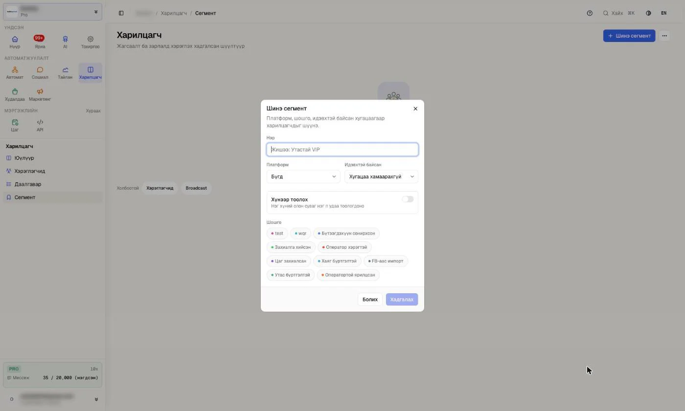Click the Нэр name input field
This screenshot has height=411, width=685.
(x=342, y=150)
